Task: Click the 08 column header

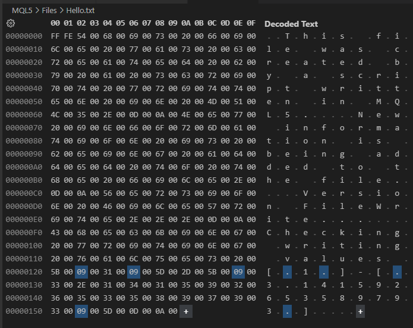Action: click(160, 23)
